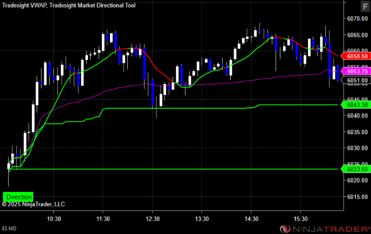Click the 13:30 time axis label
The height and width of the screenshot is (234, 371).
202,219
